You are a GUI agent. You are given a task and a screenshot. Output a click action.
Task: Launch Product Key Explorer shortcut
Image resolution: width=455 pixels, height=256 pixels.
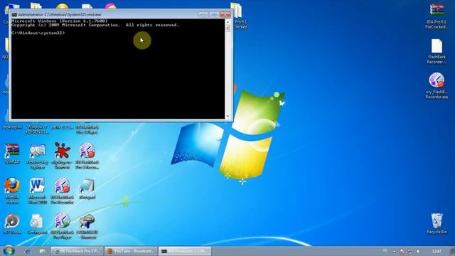[x=37, y=156]
